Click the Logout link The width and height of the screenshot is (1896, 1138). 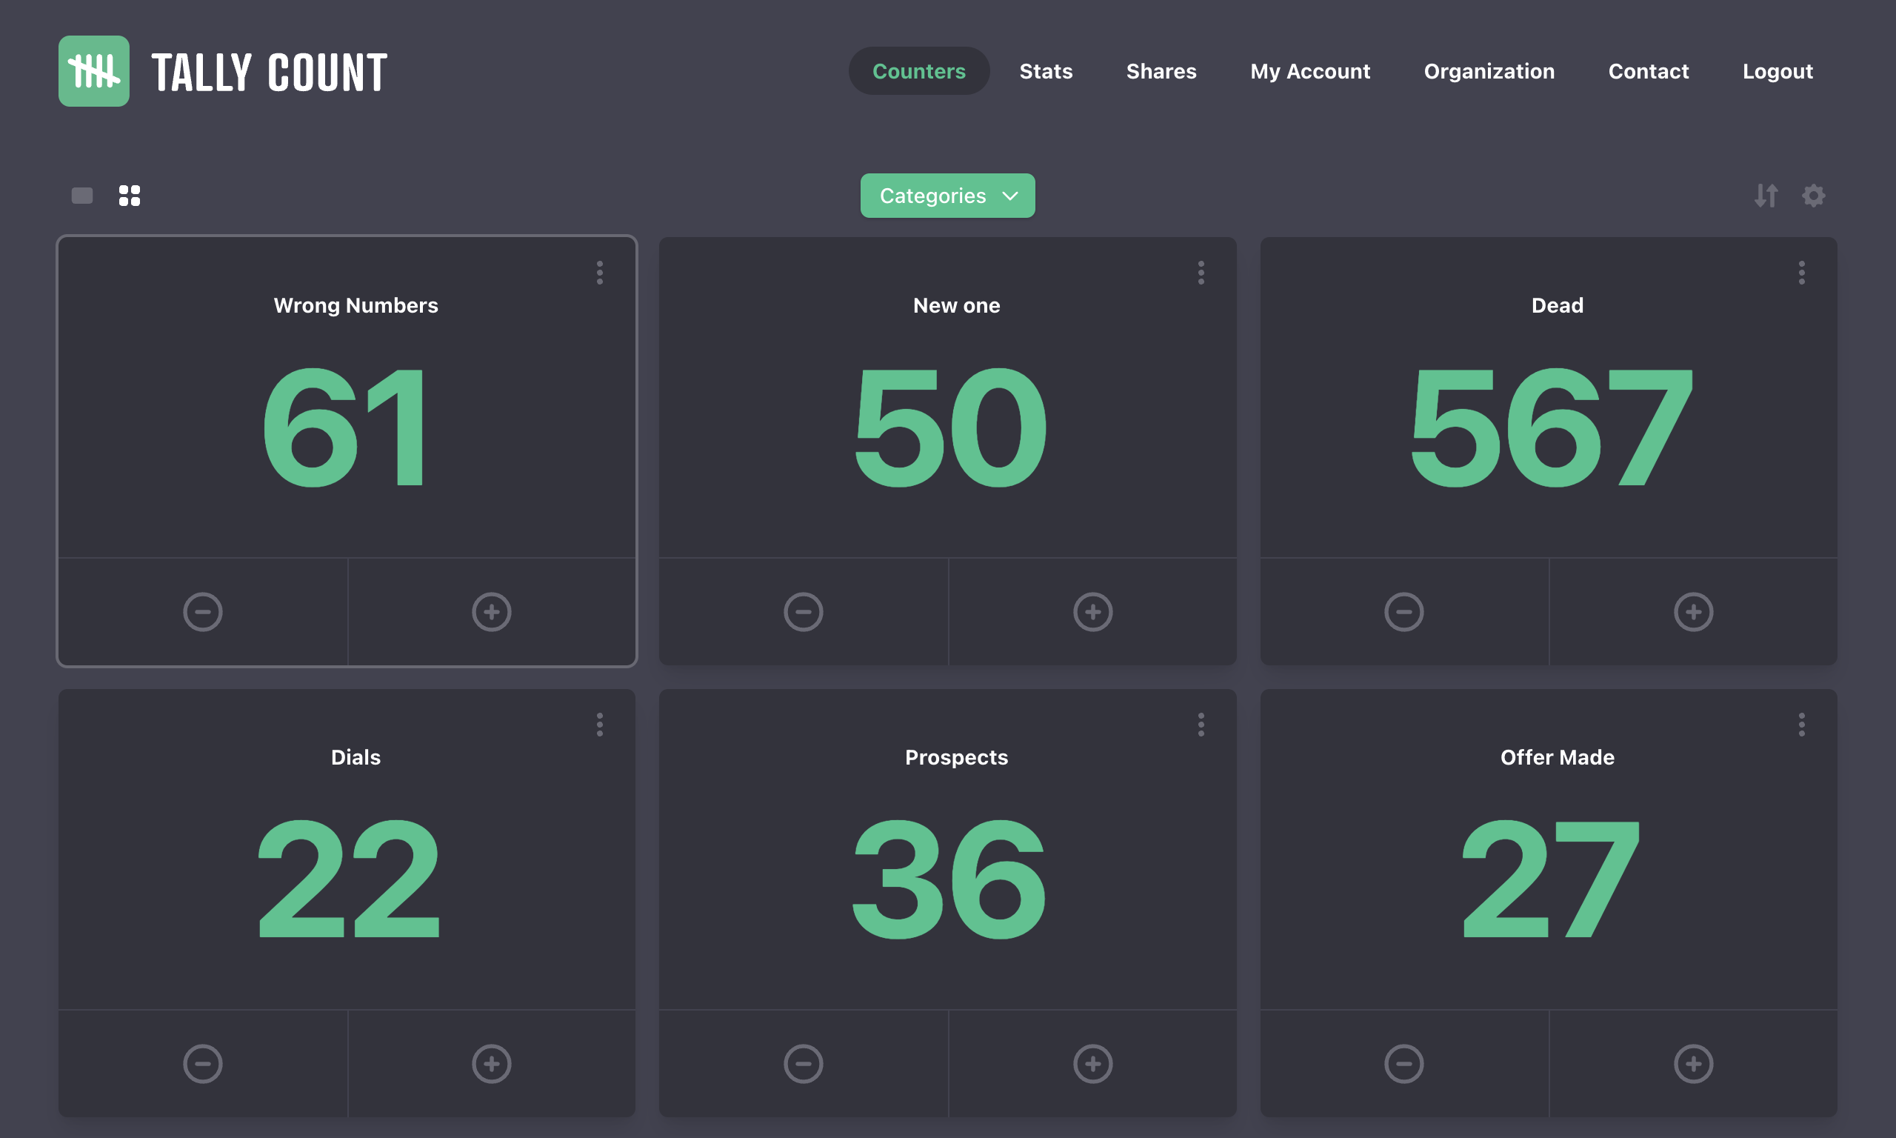(1777, 71)
